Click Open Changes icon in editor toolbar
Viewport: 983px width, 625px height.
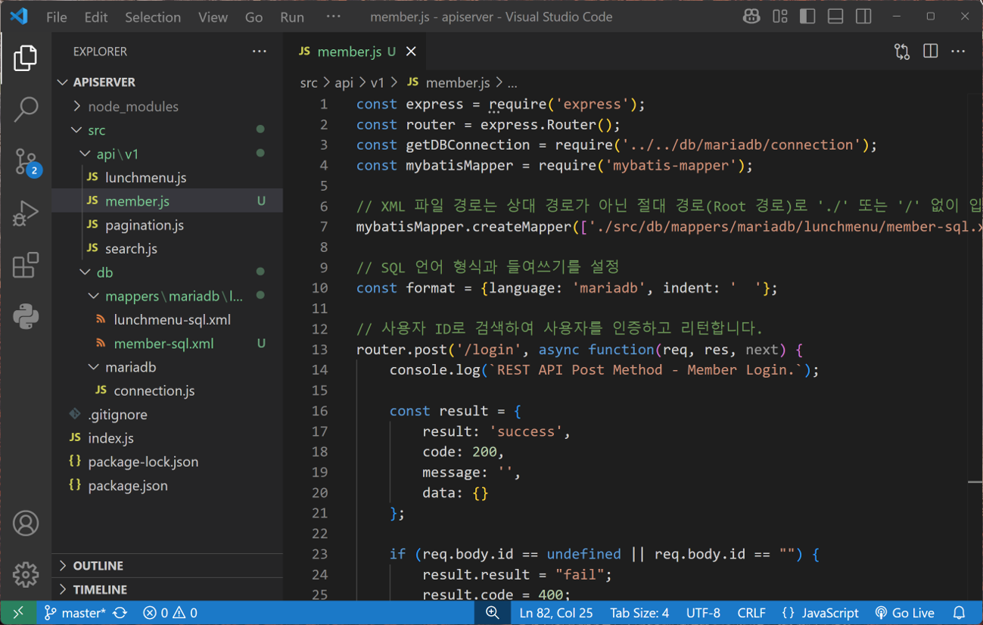click(x=902, y=51)
